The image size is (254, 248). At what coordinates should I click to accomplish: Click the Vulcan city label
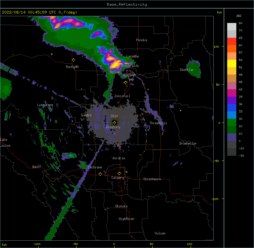[160, 233]
